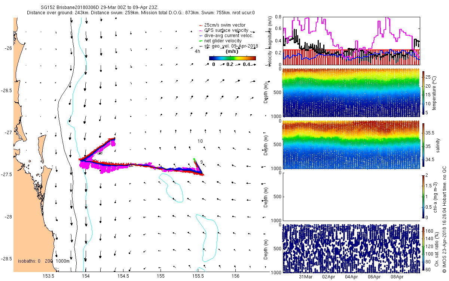
Task: Click the oxygen saturation depth panel
Action: click(x=351, y=248)
